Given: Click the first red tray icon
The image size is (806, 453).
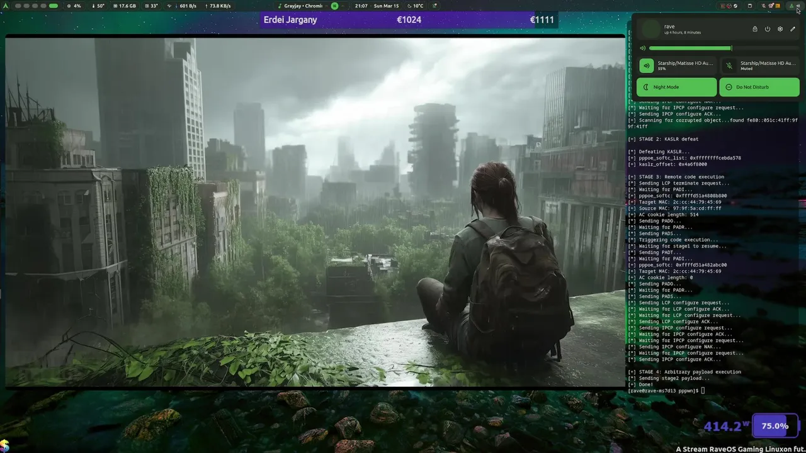Looking at the screenshot, I should click(723, 6).
